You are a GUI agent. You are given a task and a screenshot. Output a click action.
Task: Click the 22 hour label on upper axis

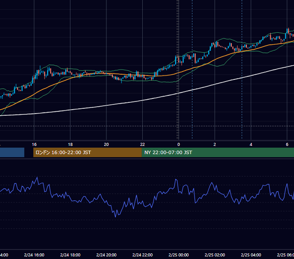pos(143,145)
